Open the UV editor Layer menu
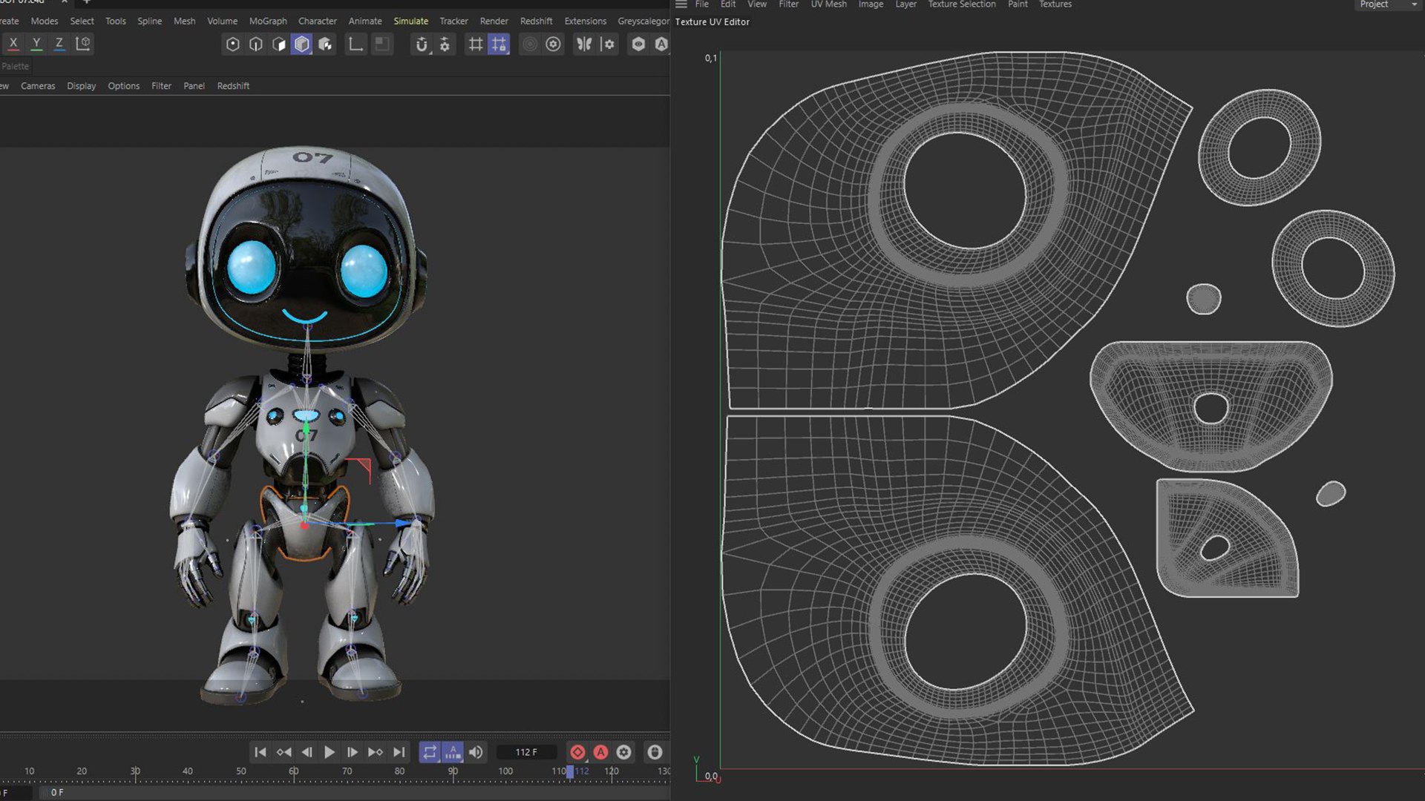The image size is (1425, 801). (x=905, y=4)
